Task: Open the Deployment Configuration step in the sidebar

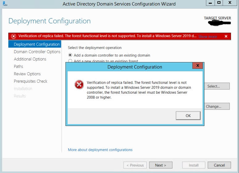Action: pos(35,44)
